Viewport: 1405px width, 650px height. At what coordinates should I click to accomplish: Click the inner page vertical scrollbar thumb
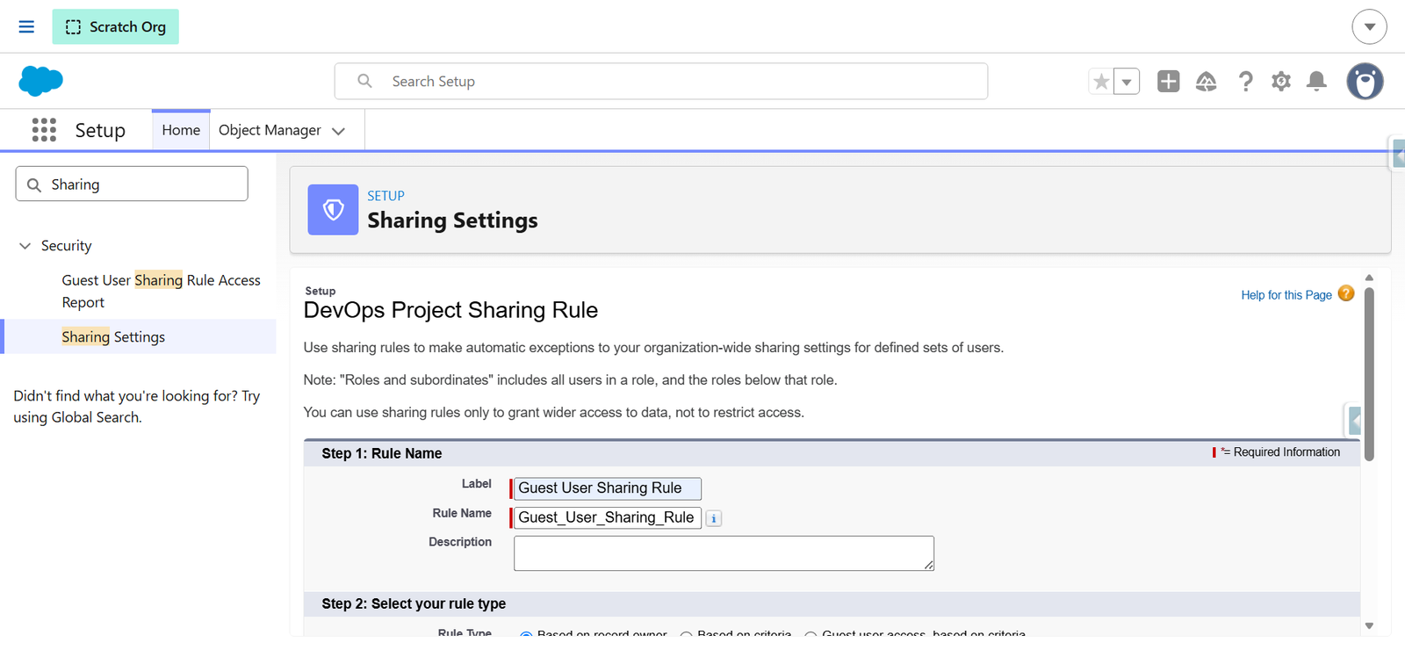[1369, 374]
